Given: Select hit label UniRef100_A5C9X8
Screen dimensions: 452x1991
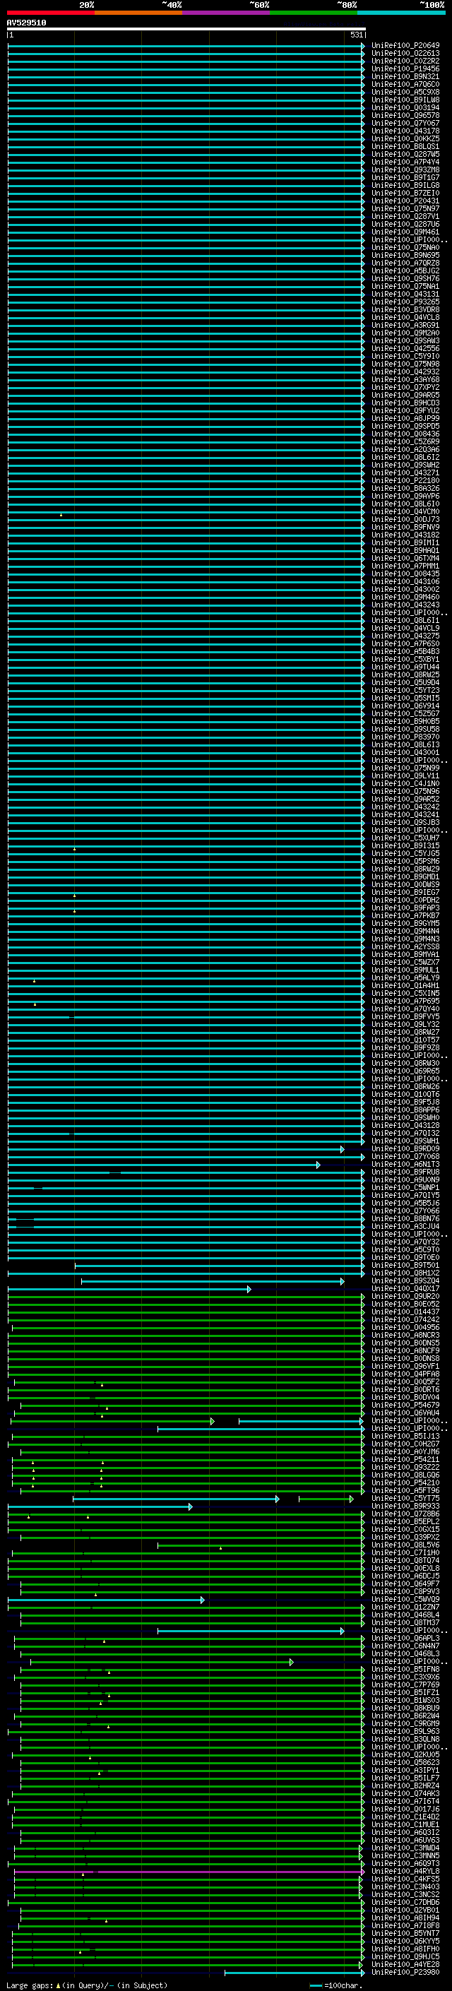Looking at the screenshot, I should [x=405, y=92].
